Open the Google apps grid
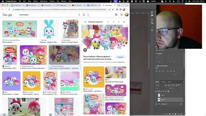The width and height of the screenshot is (206, 116). pos(122,15)
